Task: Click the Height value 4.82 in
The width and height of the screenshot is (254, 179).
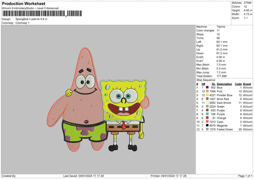Action: (x=248, y=10)
